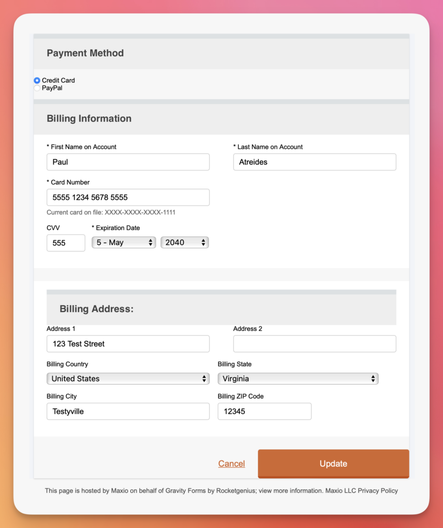Click the Last Name on Account field

(315, 162)
